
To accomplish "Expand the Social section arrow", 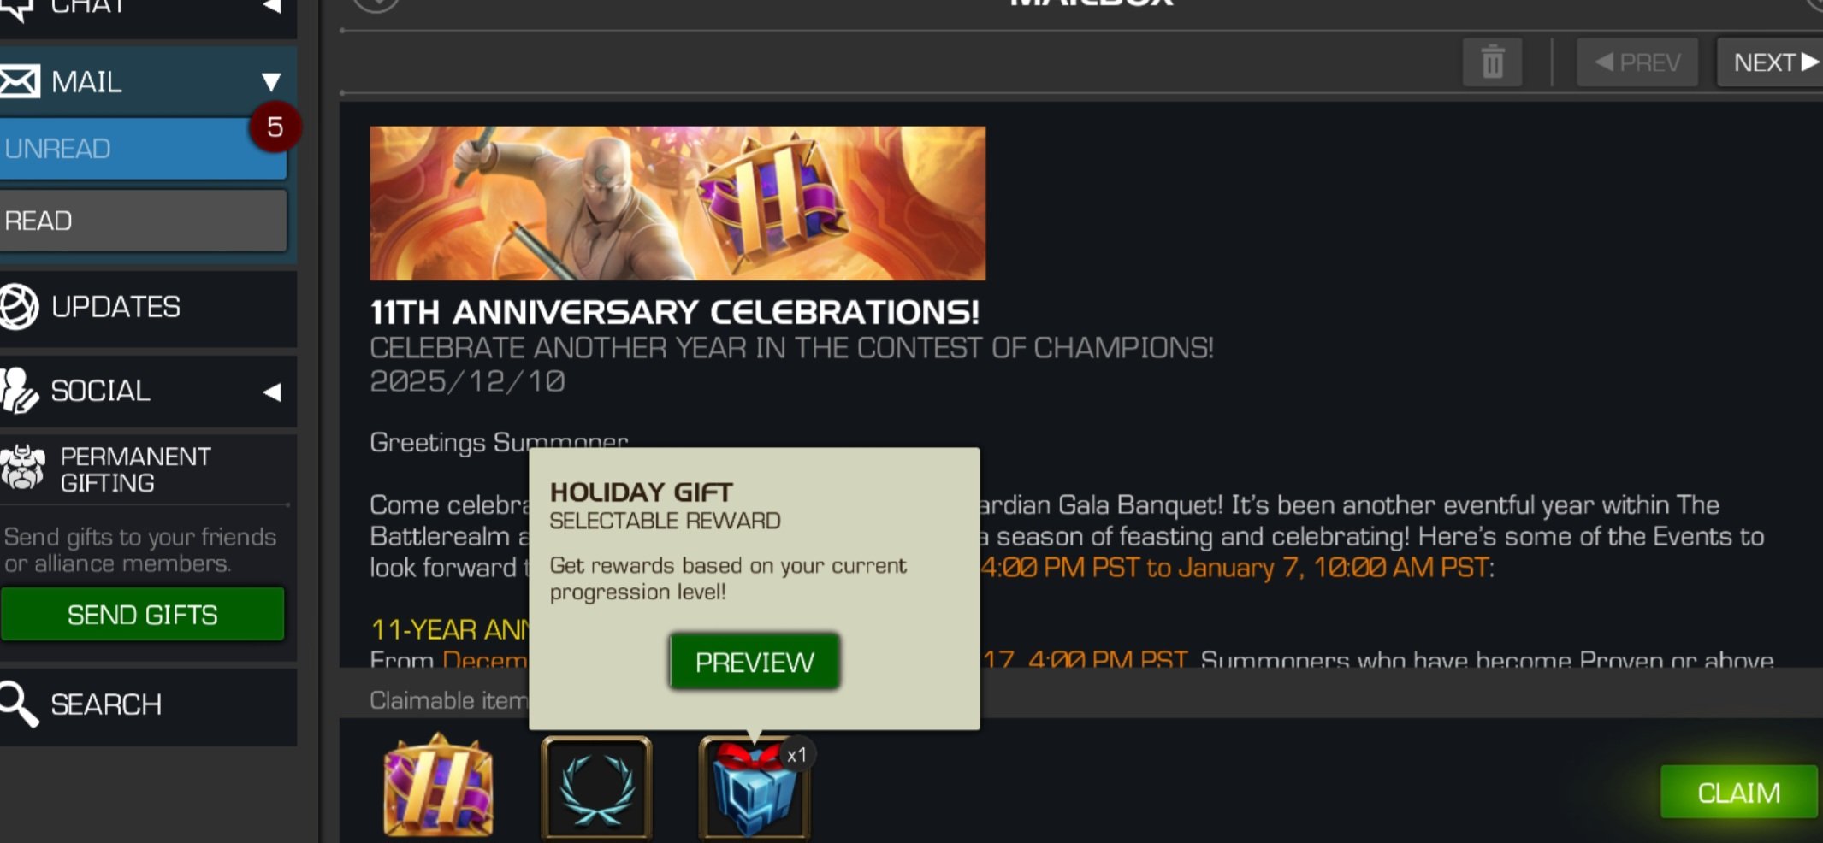I will click(x=272, y=392).
